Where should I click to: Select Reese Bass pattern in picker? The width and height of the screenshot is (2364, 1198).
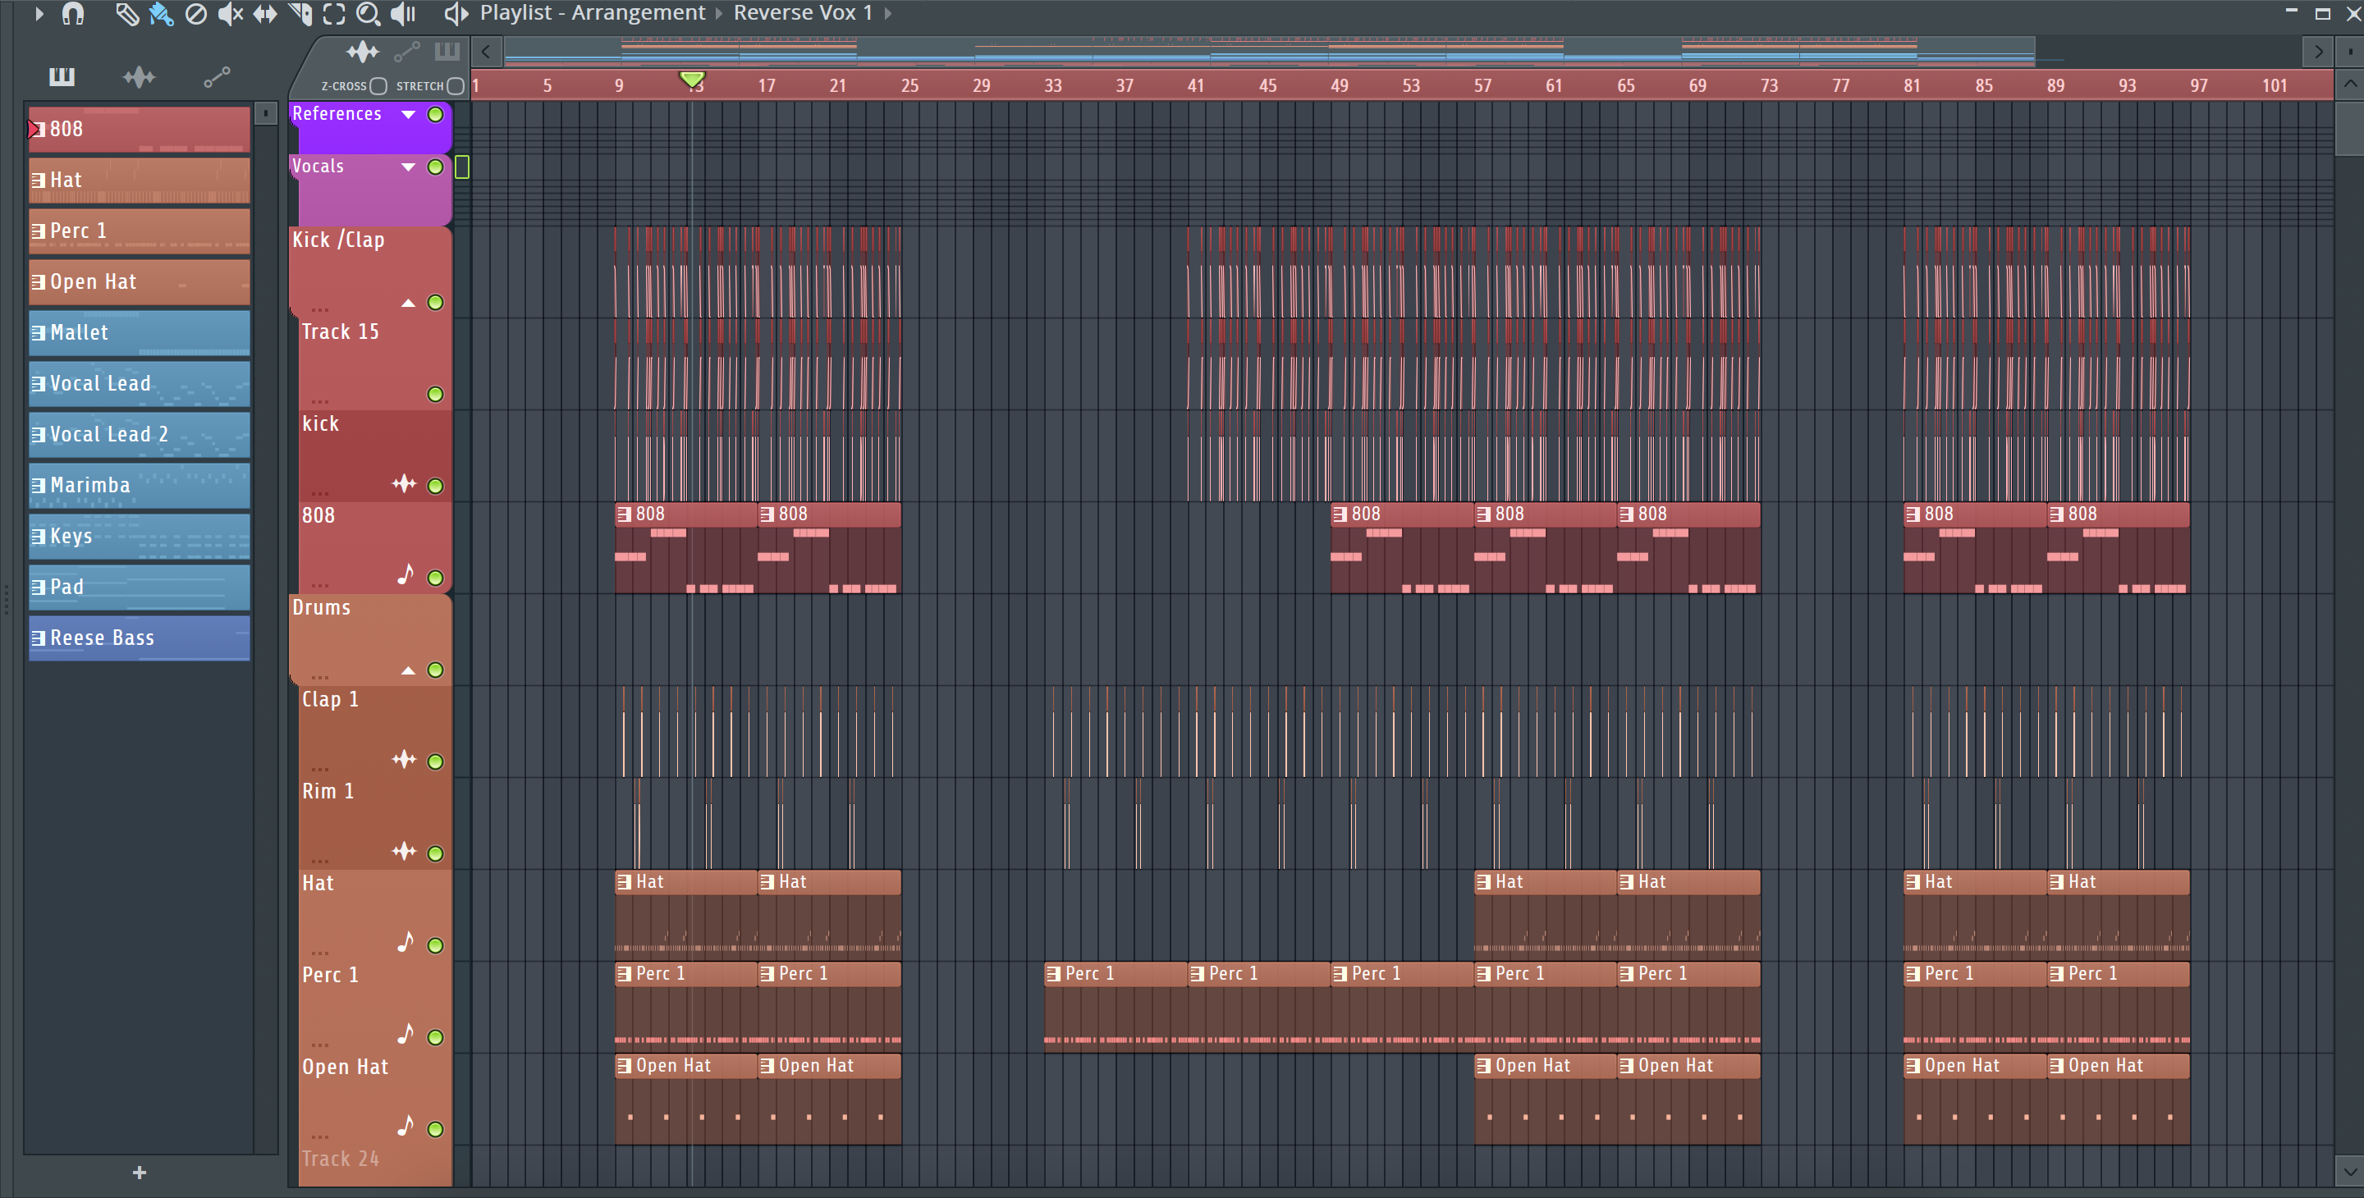point(140,638)
